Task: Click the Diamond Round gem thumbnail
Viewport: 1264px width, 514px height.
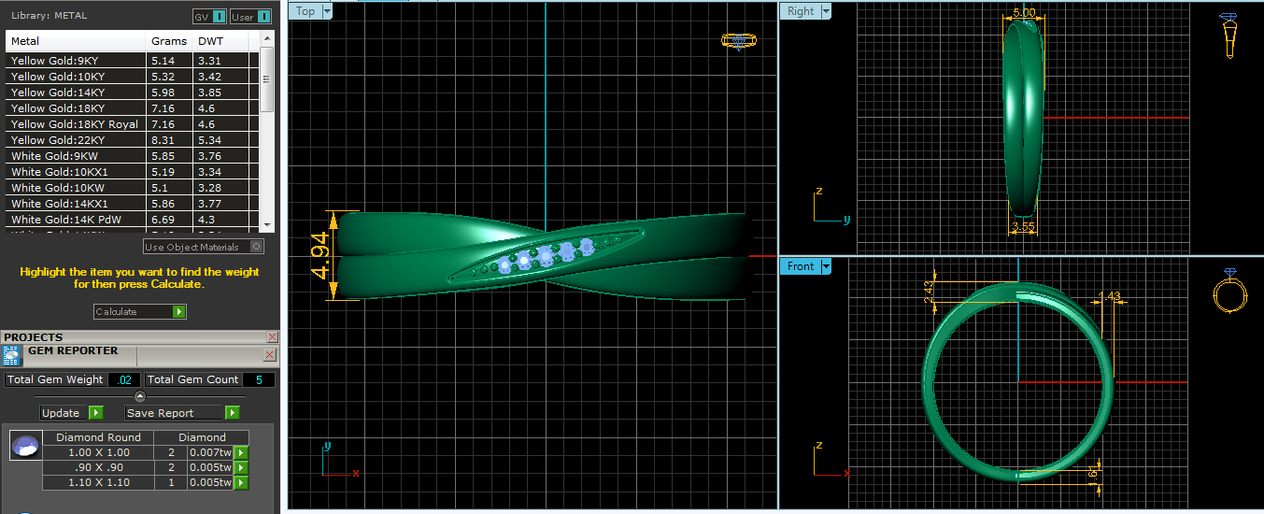Action: point(25,446)
